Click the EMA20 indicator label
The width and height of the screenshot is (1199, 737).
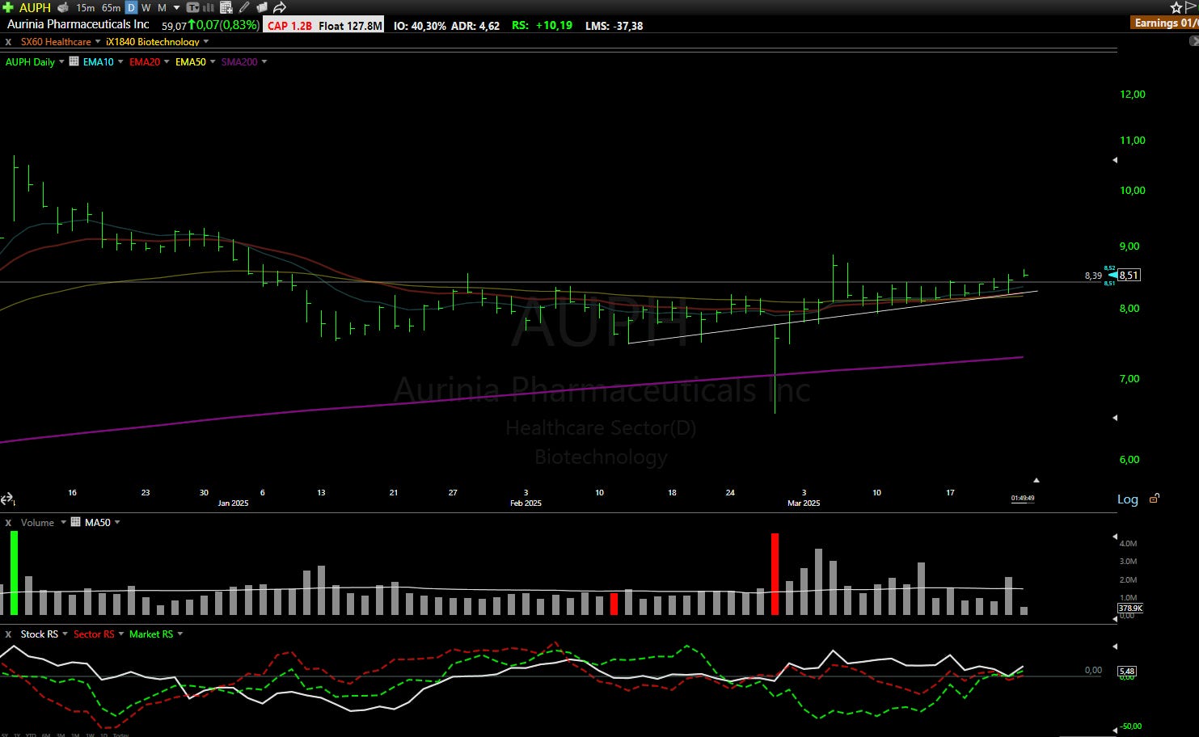(145, 61)
